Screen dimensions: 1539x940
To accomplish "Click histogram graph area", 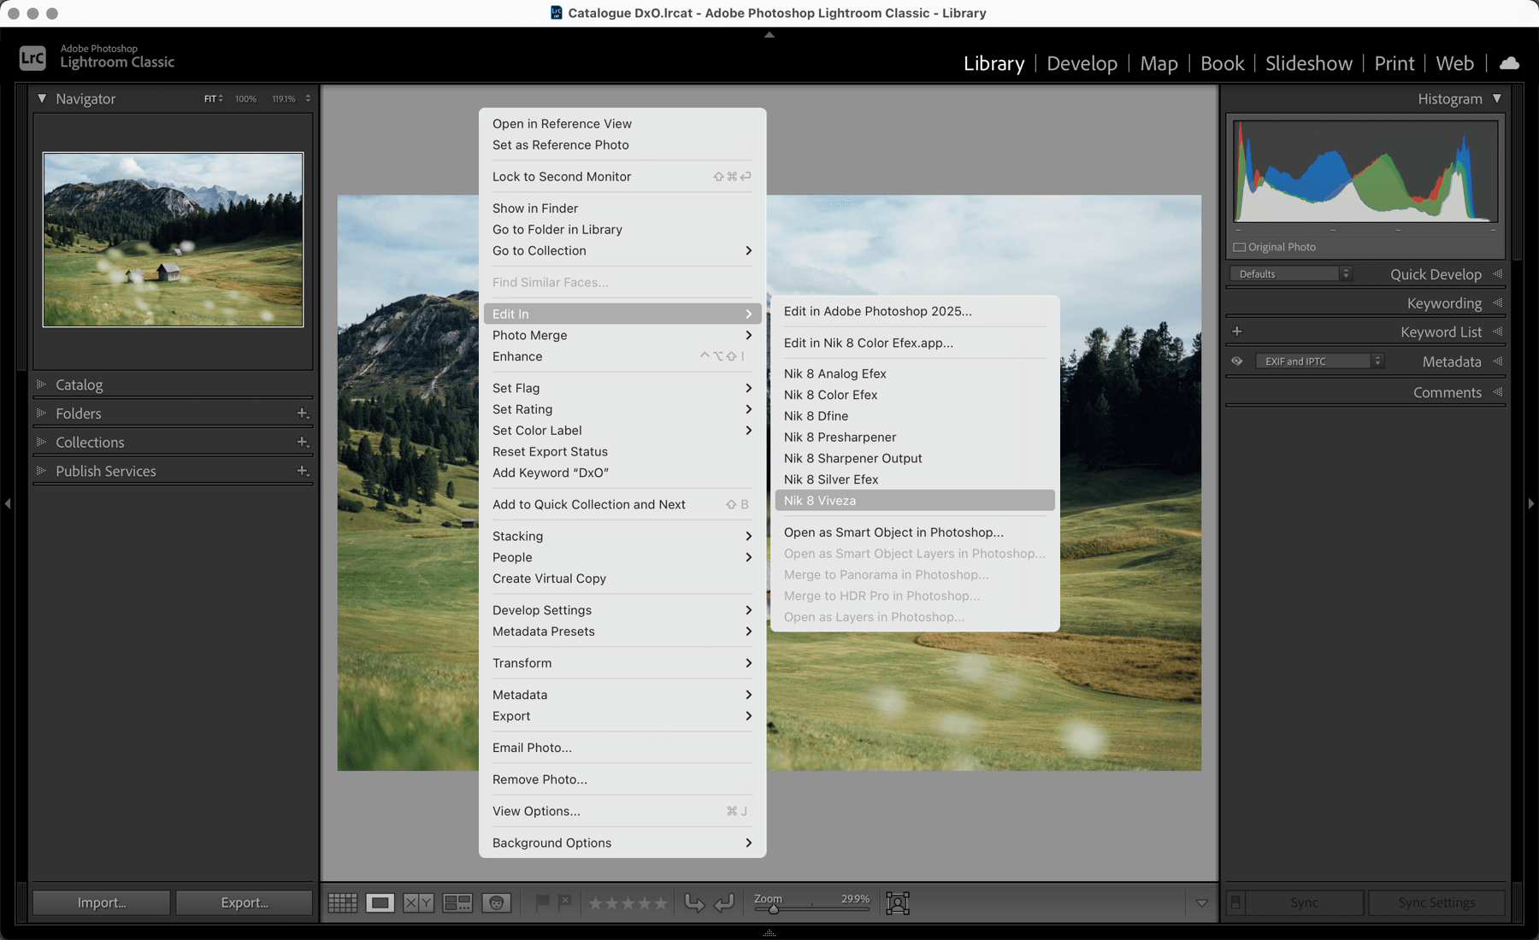I will (x=1365, y=173).
